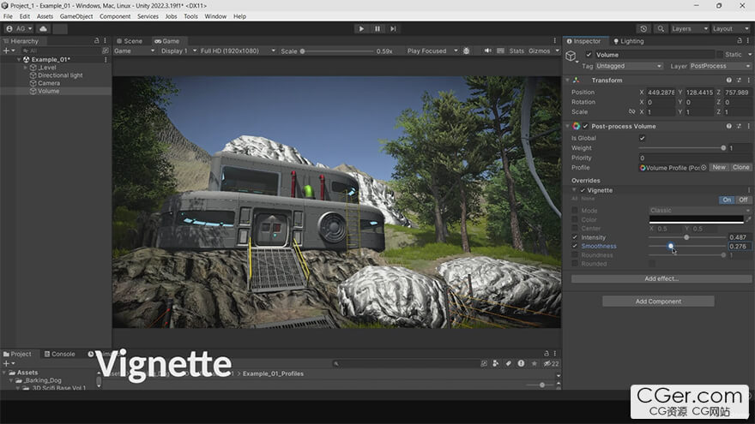Expand the _Level hierarchy item
Screen dimensions: 755x424
[24, 68]
